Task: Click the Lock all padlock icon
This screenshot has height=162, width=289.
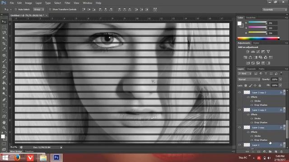Action: [260, 85]
